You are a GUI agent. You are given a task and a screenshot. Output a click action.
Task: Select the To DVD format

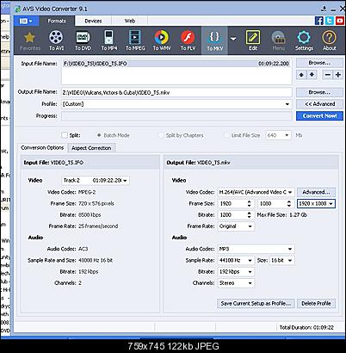point(83,41)
